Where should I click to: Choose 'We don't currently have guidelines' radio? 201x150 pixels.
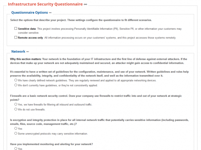pyautogui.click(x=16, y=85)
